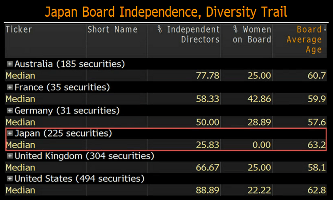The width and height of the screenshot is (333, 200).
Task: Sort by Ticker column header
Action: point(19,30)
